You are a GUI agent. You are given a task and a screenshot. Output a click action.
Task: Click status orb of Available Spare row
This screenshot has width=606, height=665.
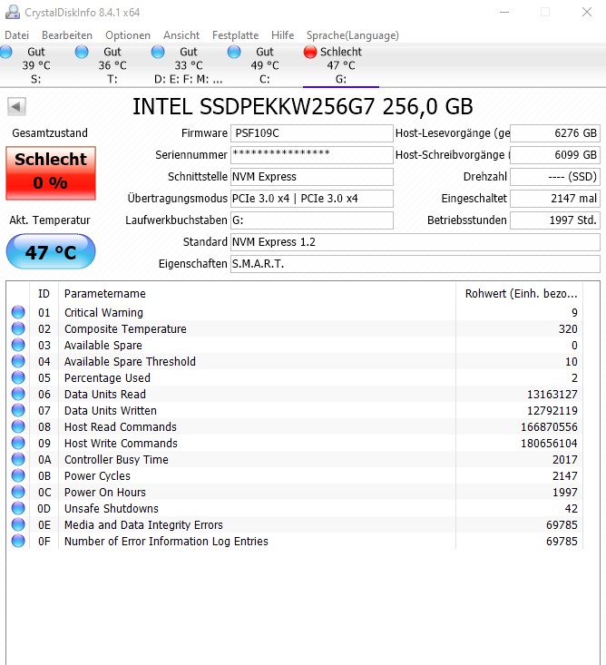18,346
